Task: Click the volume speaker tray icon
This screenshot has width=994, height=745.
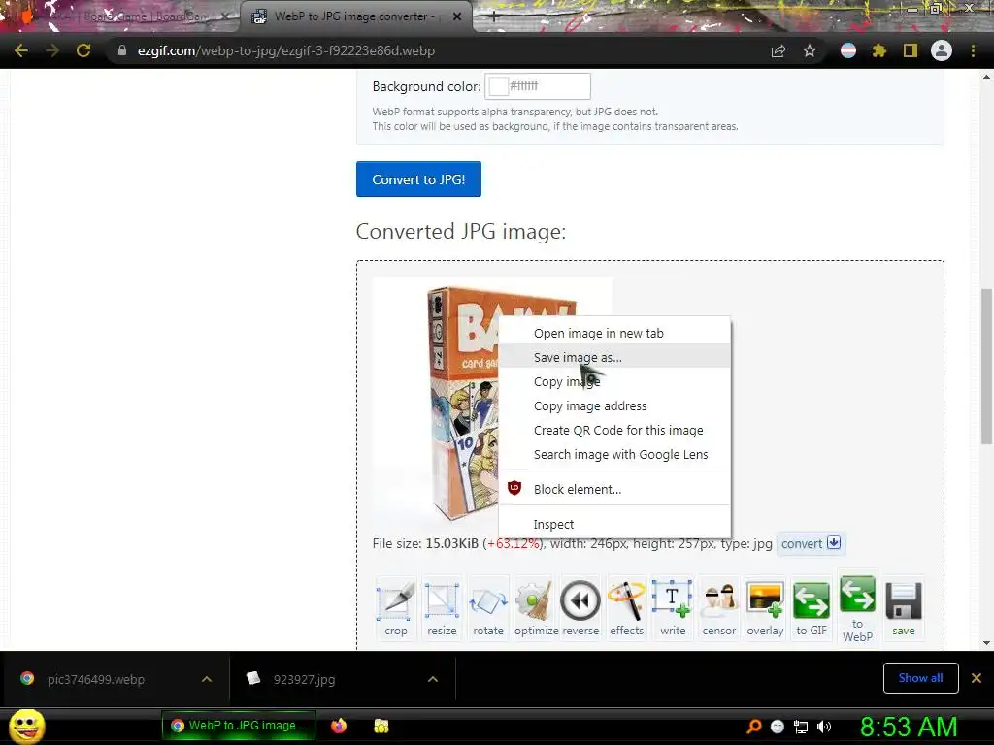Action: click(823, 727)
